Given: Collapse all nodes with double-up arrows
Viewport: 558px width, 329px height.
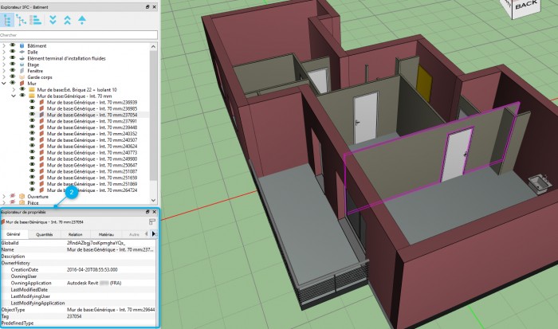Looking at the screenshot, I should 67,20.
